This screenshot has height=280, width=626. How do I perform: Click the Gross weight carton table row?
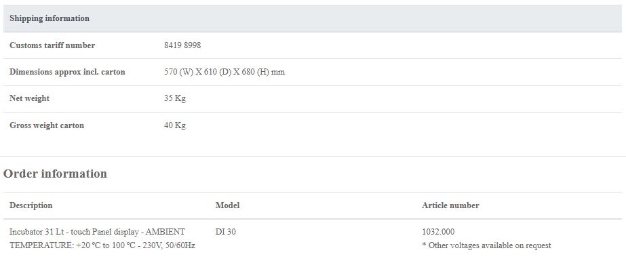pyautogui.click(x=313, y=125)
